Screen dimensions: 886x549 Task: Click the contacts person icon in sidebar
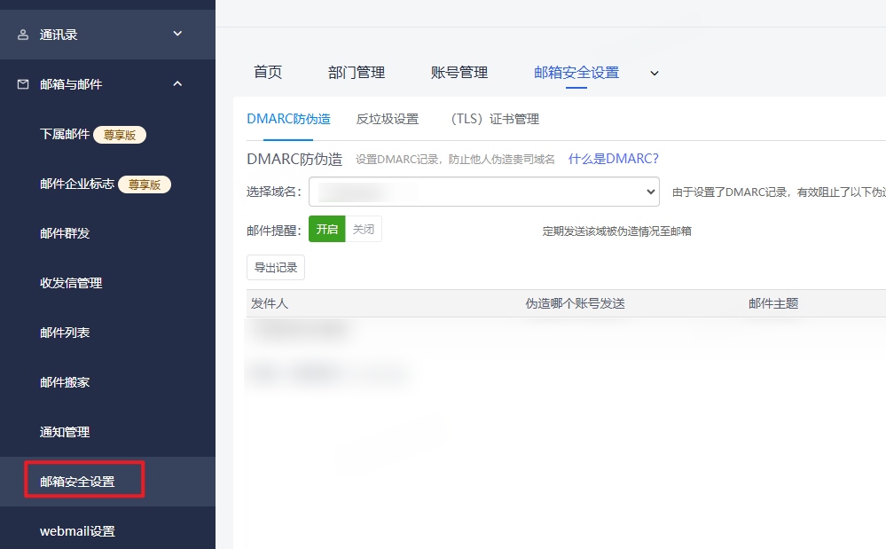(x=23, y=35)
